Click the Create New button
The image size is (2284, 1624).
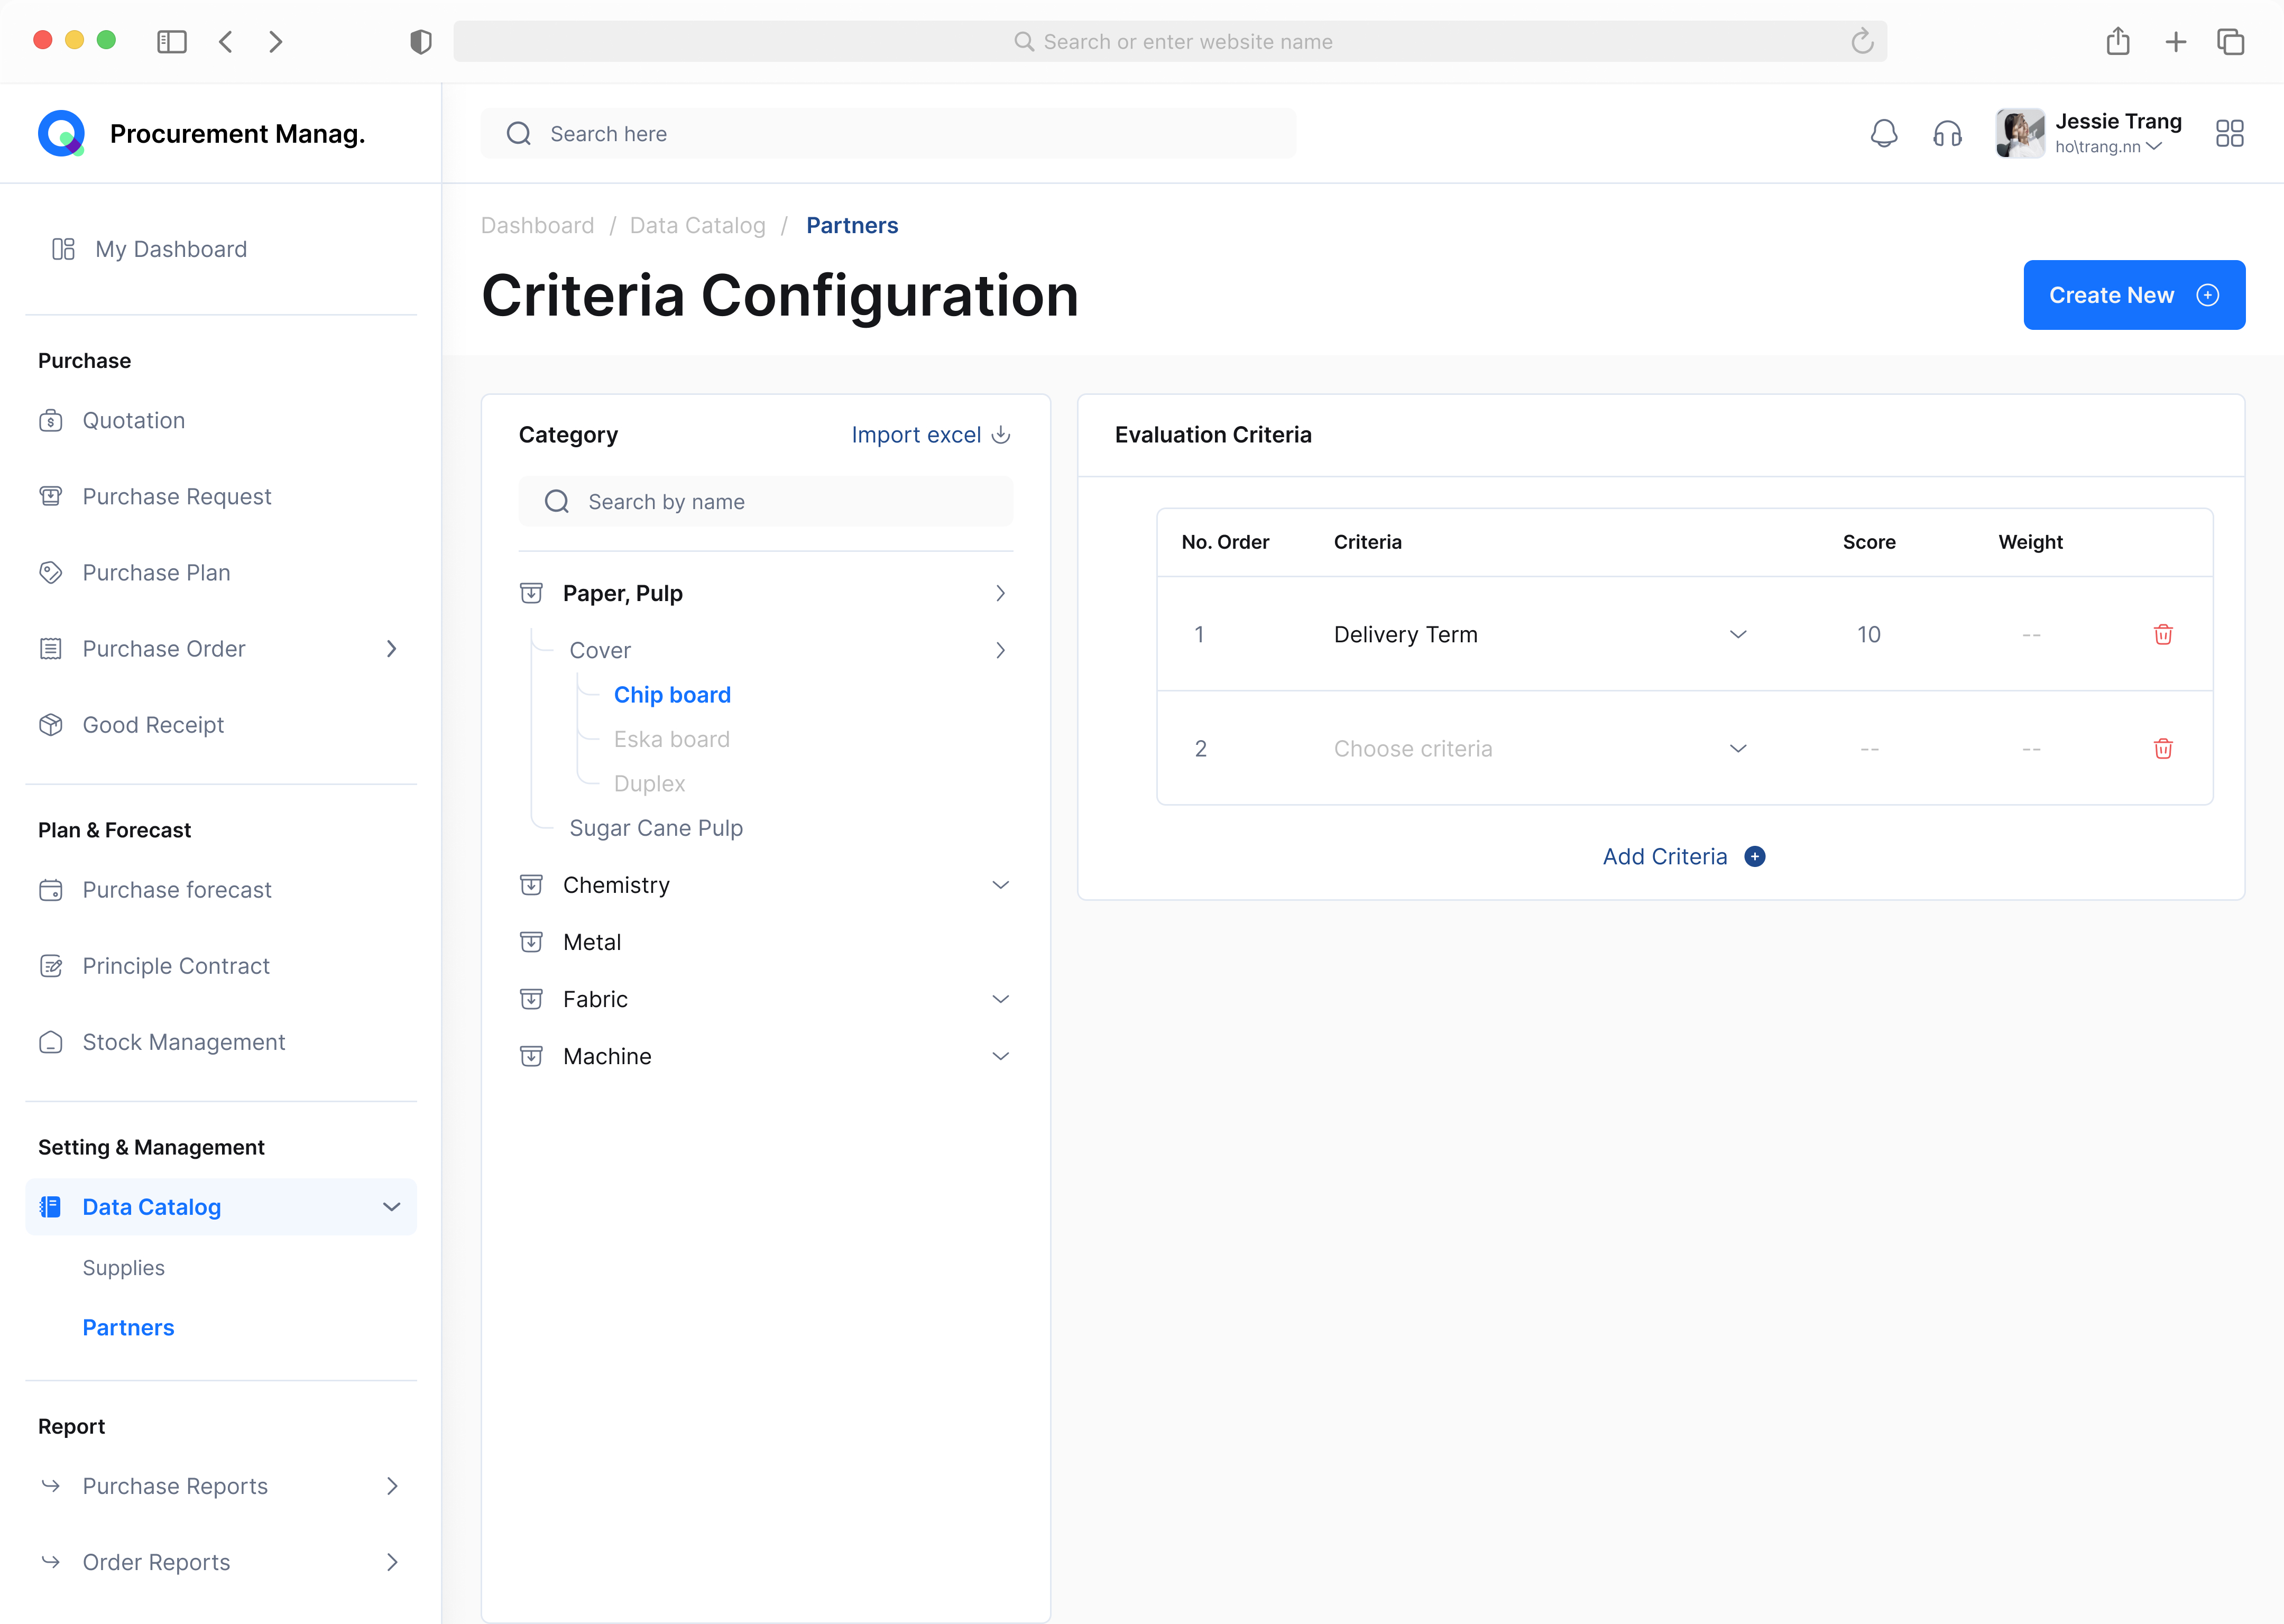[x=2133, y=295]
